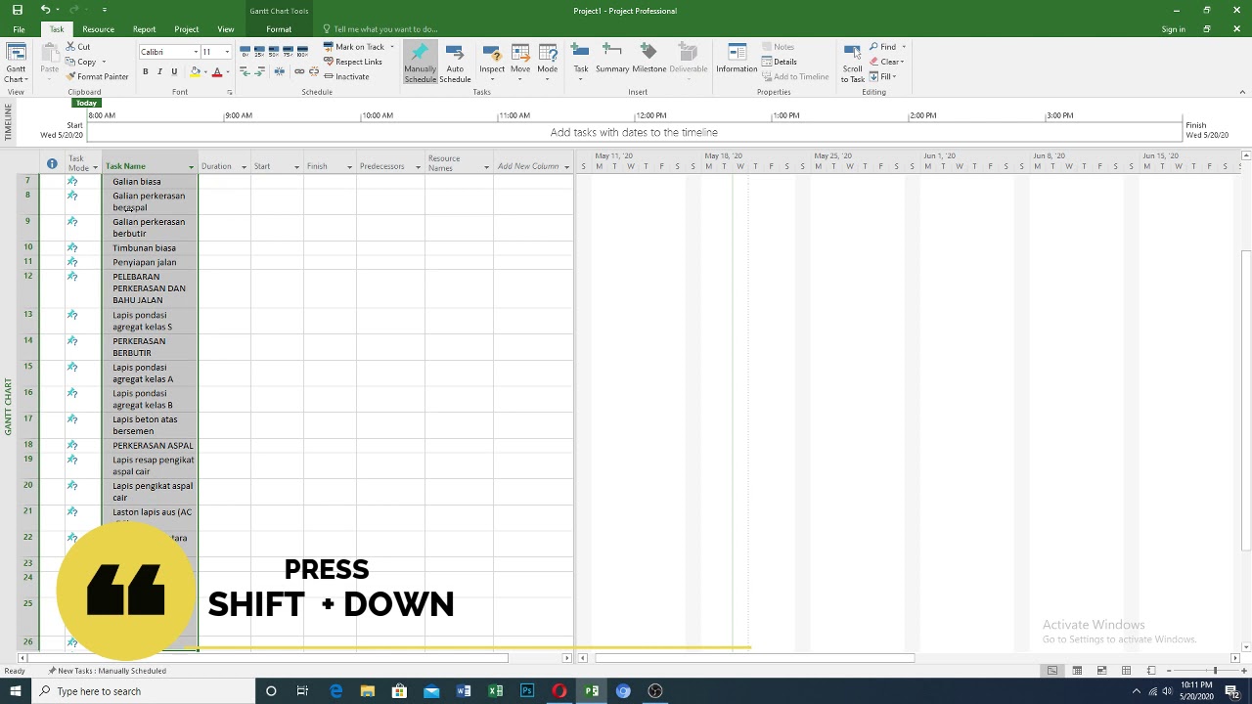The image size is (1252, 704).
Task: Click the Cut icon
Action: (78, 47)
